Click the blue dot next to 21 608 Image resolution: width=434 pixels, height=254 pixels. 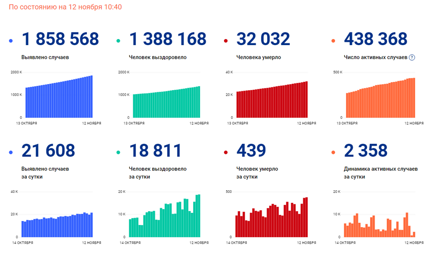pos(11,152)
